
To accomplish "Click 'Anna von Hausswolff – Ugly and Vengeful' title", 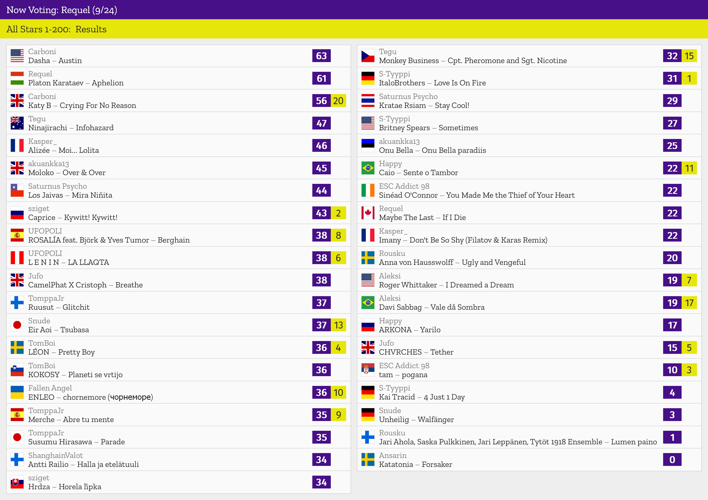I will pyautogui.click(x=452, y=262).
